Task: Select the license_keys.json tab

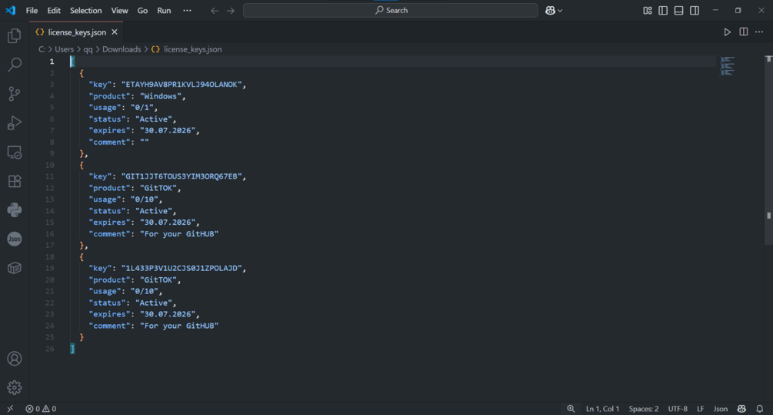Action: 77,32
